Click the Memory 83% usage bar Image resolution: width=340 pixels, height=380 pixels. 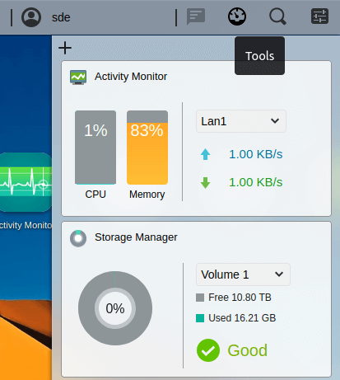pos(147,148)
